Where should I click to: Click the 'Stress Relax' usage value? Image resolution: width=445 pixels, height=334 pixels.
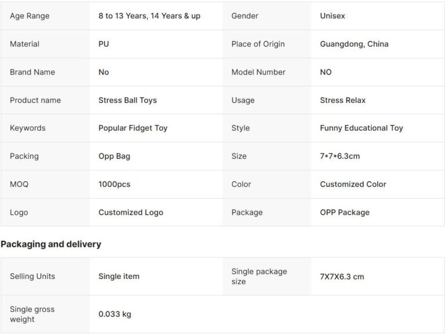(x=342, y=100)
